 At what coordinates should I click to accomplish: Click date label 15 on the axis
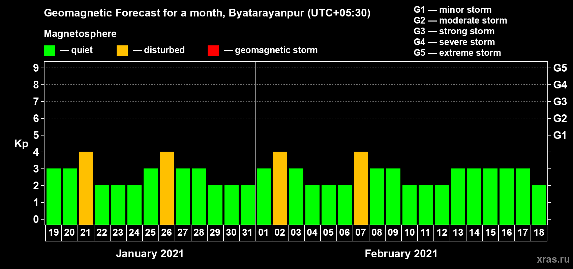pos(490,232)
